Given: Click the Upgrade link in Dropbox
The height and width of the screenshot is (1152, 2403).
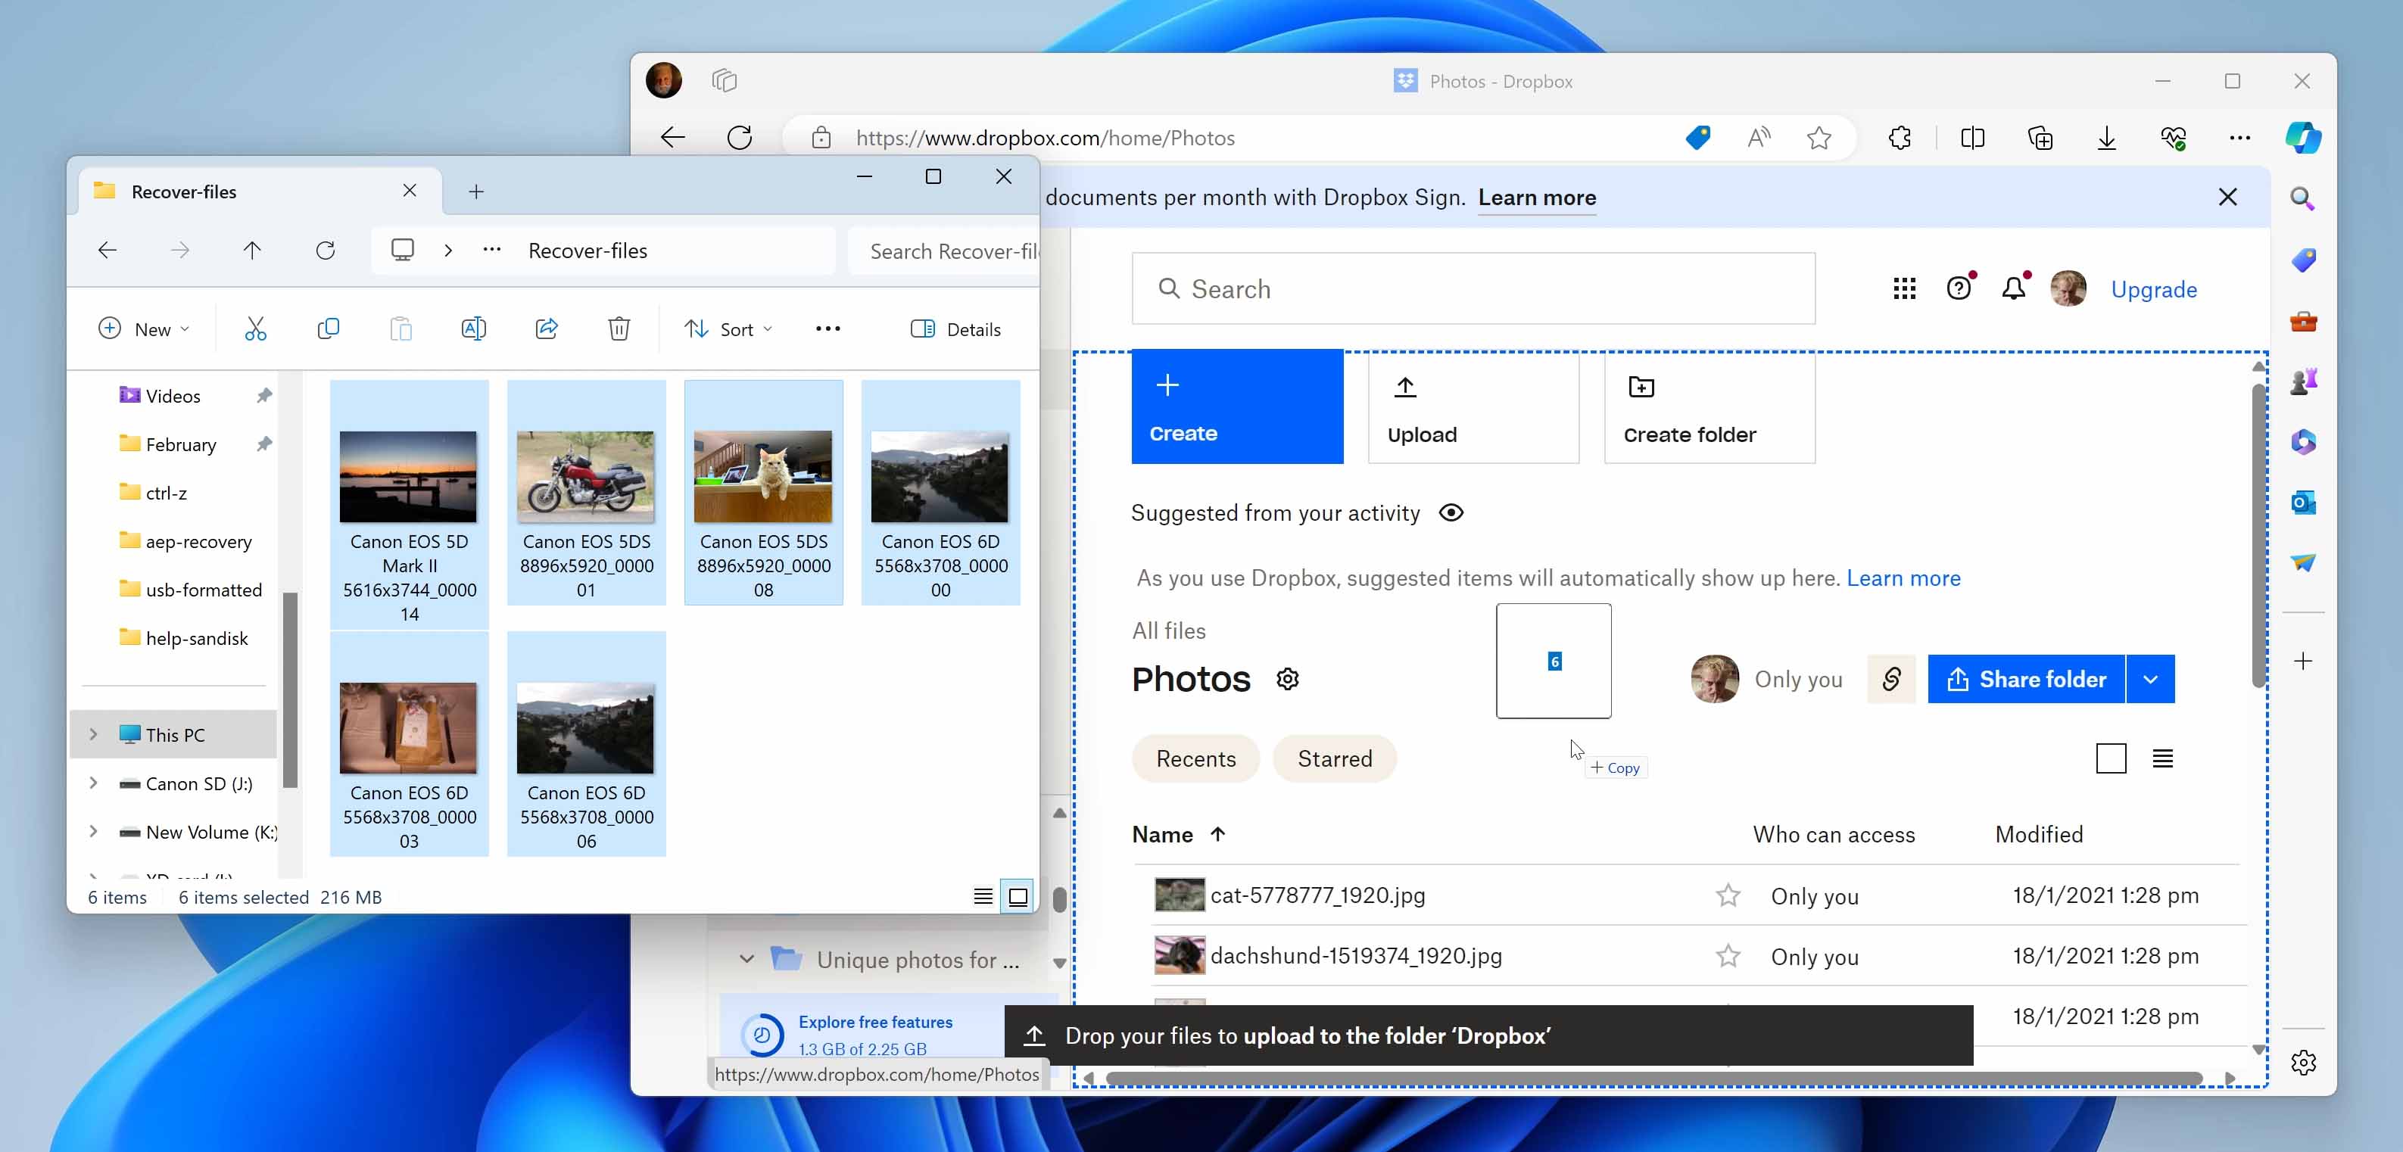Looking at the screenshot, I should [2153, 289].
